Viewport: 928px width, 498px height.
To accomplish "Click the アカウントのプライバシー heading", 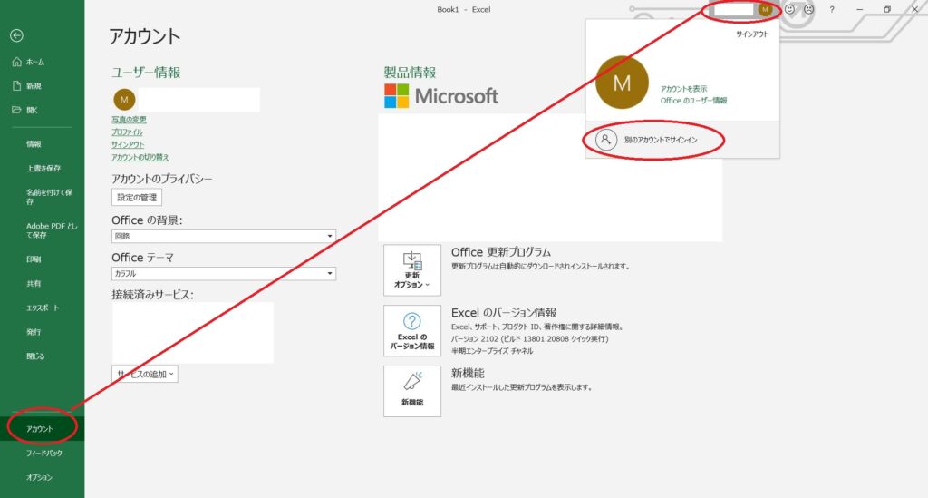I will 161,179.
